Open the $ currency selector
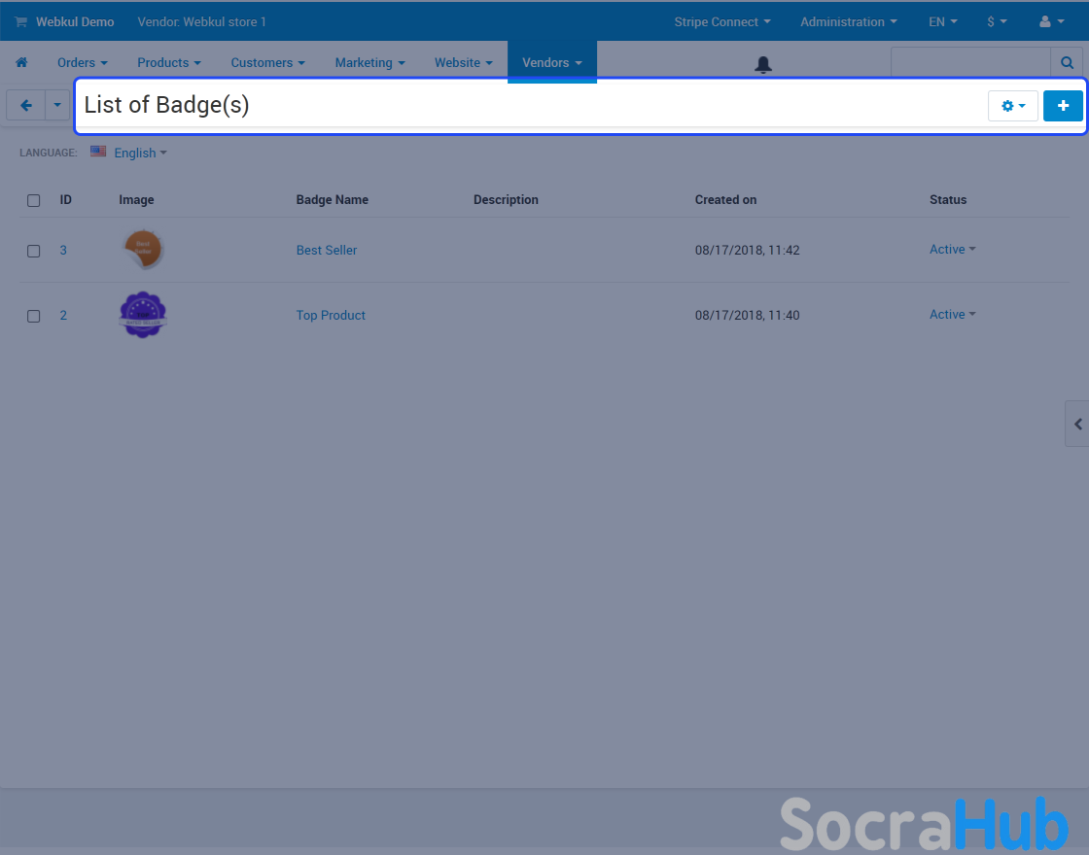The width and height of the screenshot is (1089, 855). [x=997, y=21]
